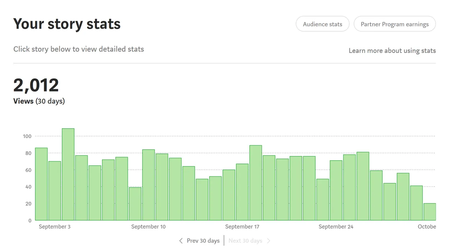This screenshot has height=248, width=460.
Task: Click the shortest bar at the chart's right edge
Action: click(429, 212)
